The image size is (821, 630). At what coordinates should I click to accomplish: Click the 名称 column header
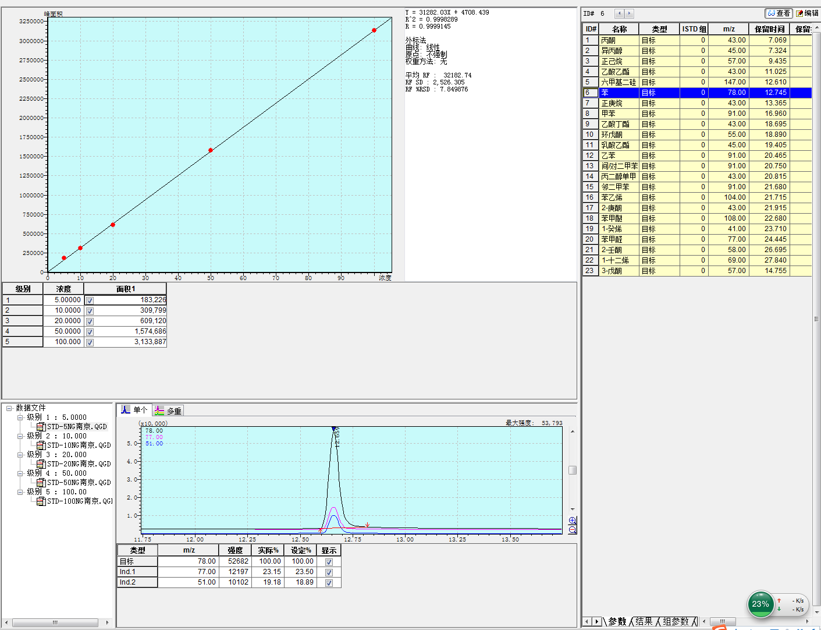619,29
